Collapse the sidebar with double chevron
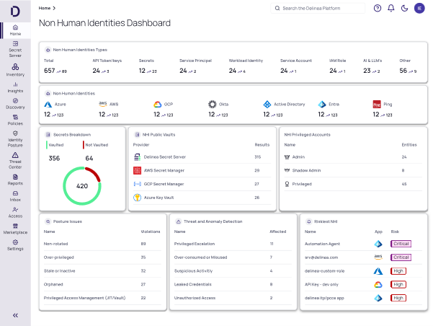Screen dimensions: 433x326 tap(15, 315)
